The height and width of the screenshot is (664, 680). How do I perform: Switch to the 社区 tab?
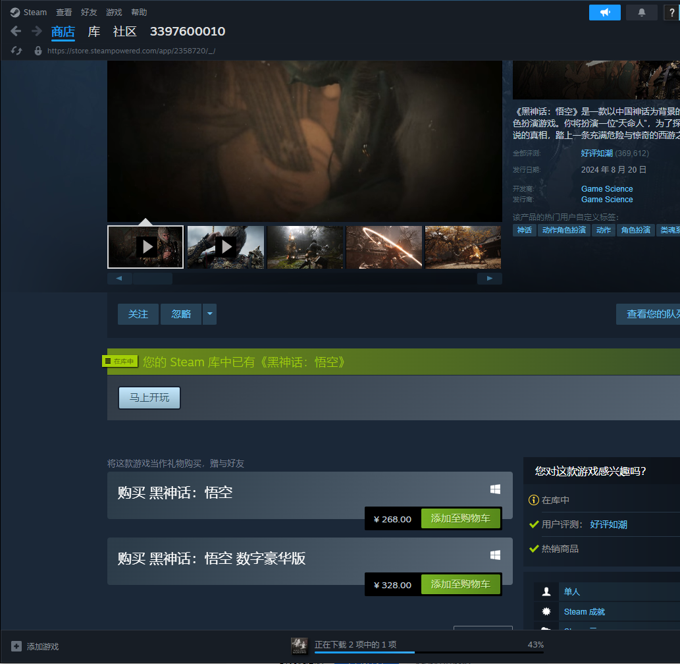click(x=125, y=32)
